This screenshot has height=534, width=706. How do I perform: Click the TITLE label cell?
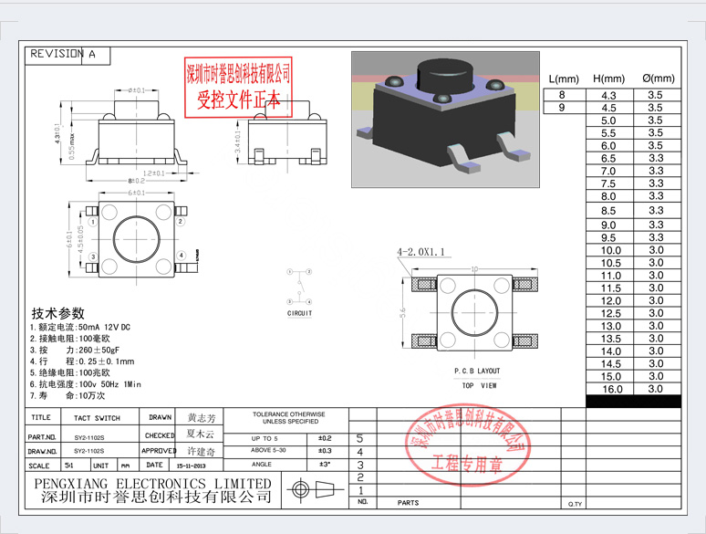point(41,417)
